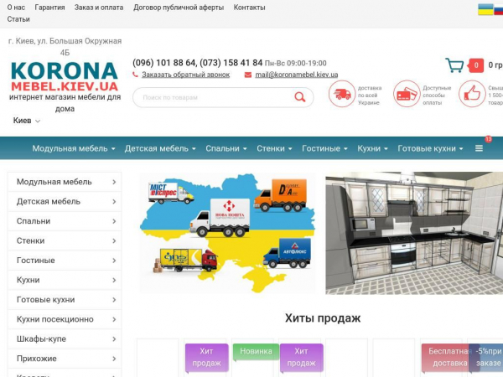This screenshot has height=377, width=503.
Task: Open the Киев city selector dropdown
Action: coord(27,121)
